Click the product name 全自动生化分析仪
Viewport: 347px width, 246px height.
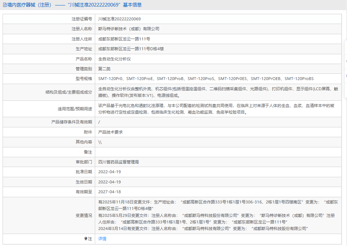tap(114, 59)
